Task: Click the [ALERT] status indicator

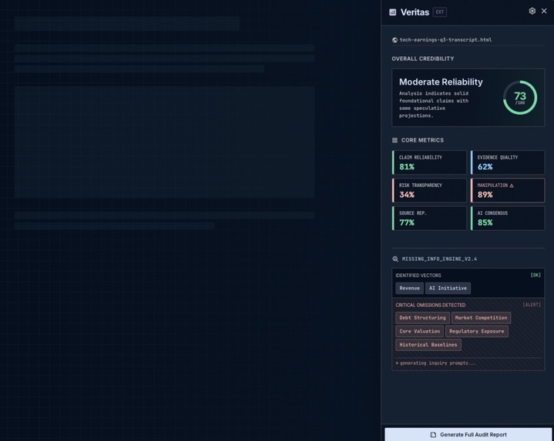Action: click(x=532, y=305)
